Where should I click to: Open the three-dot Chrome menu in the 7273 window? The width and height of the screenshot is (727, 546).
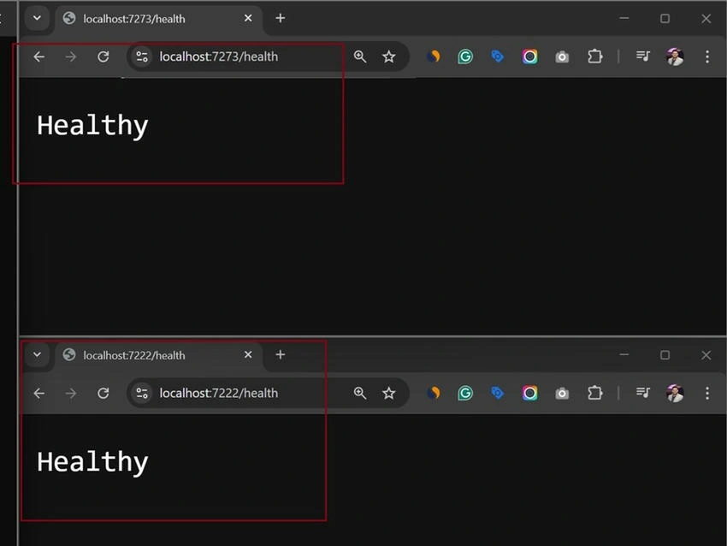pos(707,56)
